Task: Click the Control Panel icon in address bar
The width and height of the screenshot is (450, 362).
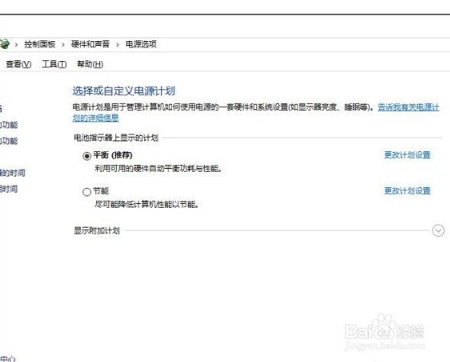Action: point(4,44)
